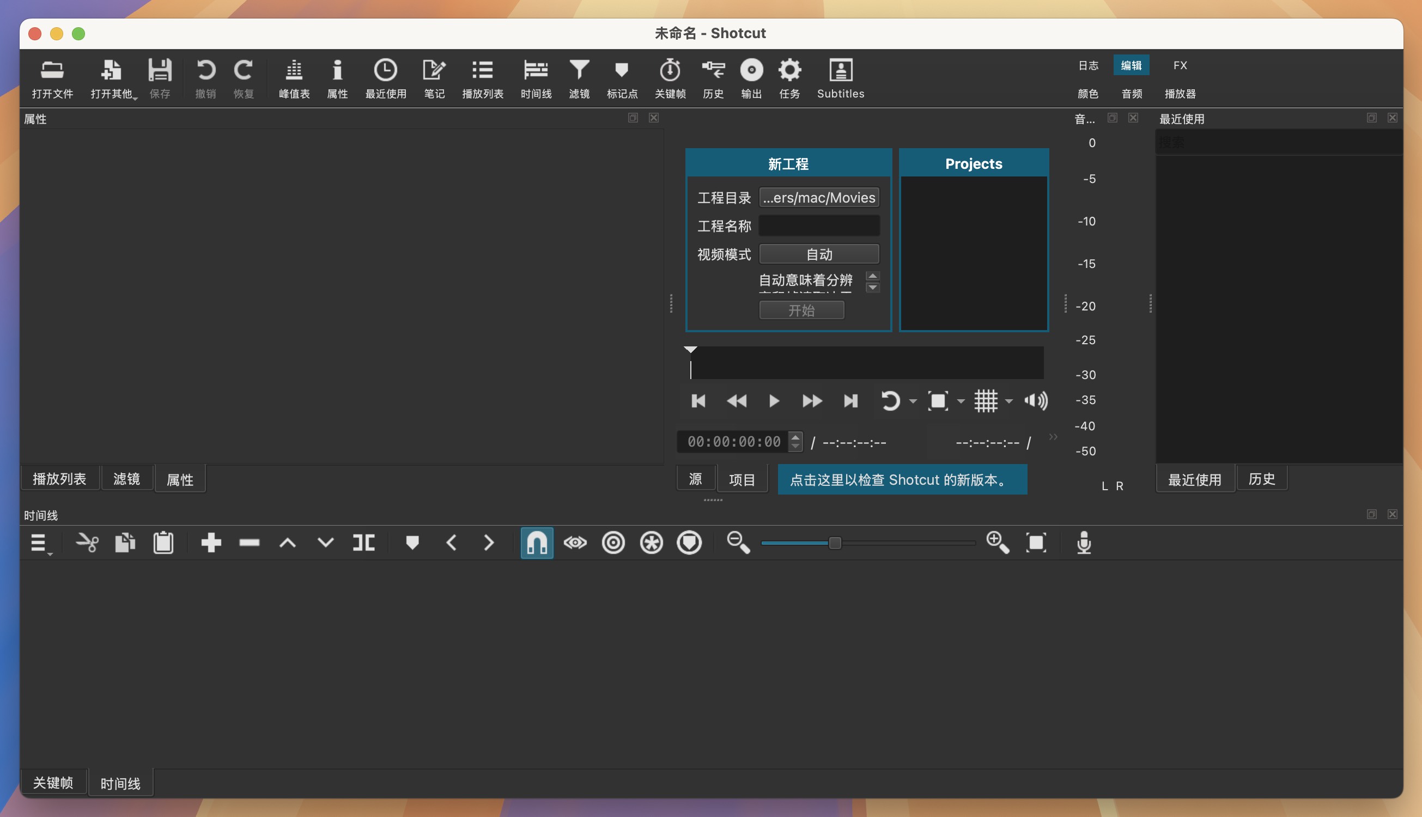Screen dimensions: 1422x817
Task: Click the player volume speaker icon
Action: point(1035,401)
